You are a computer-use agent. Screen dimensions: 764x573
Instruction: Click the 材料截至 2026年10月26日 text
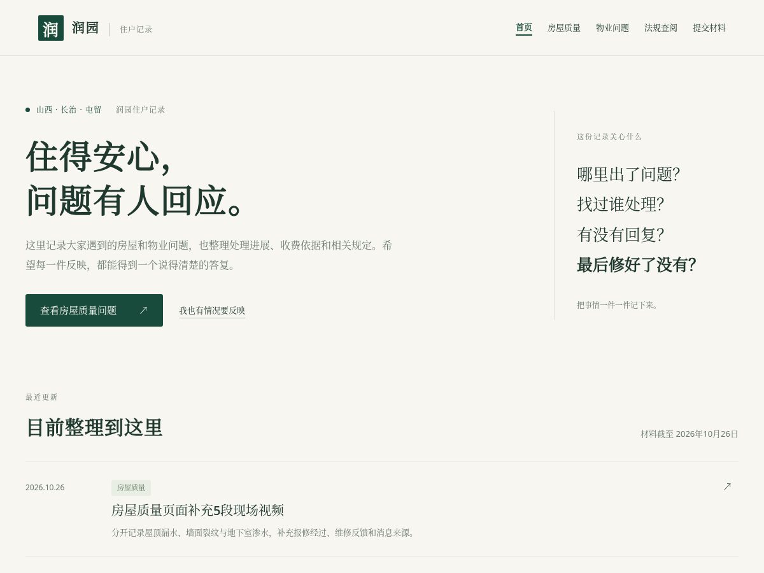click(690, 434)
